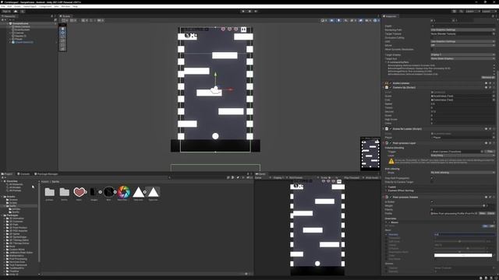Select the View hand tool in Scene overlay
This screenshot has height=280, width=499.
(x=62, y=29)
